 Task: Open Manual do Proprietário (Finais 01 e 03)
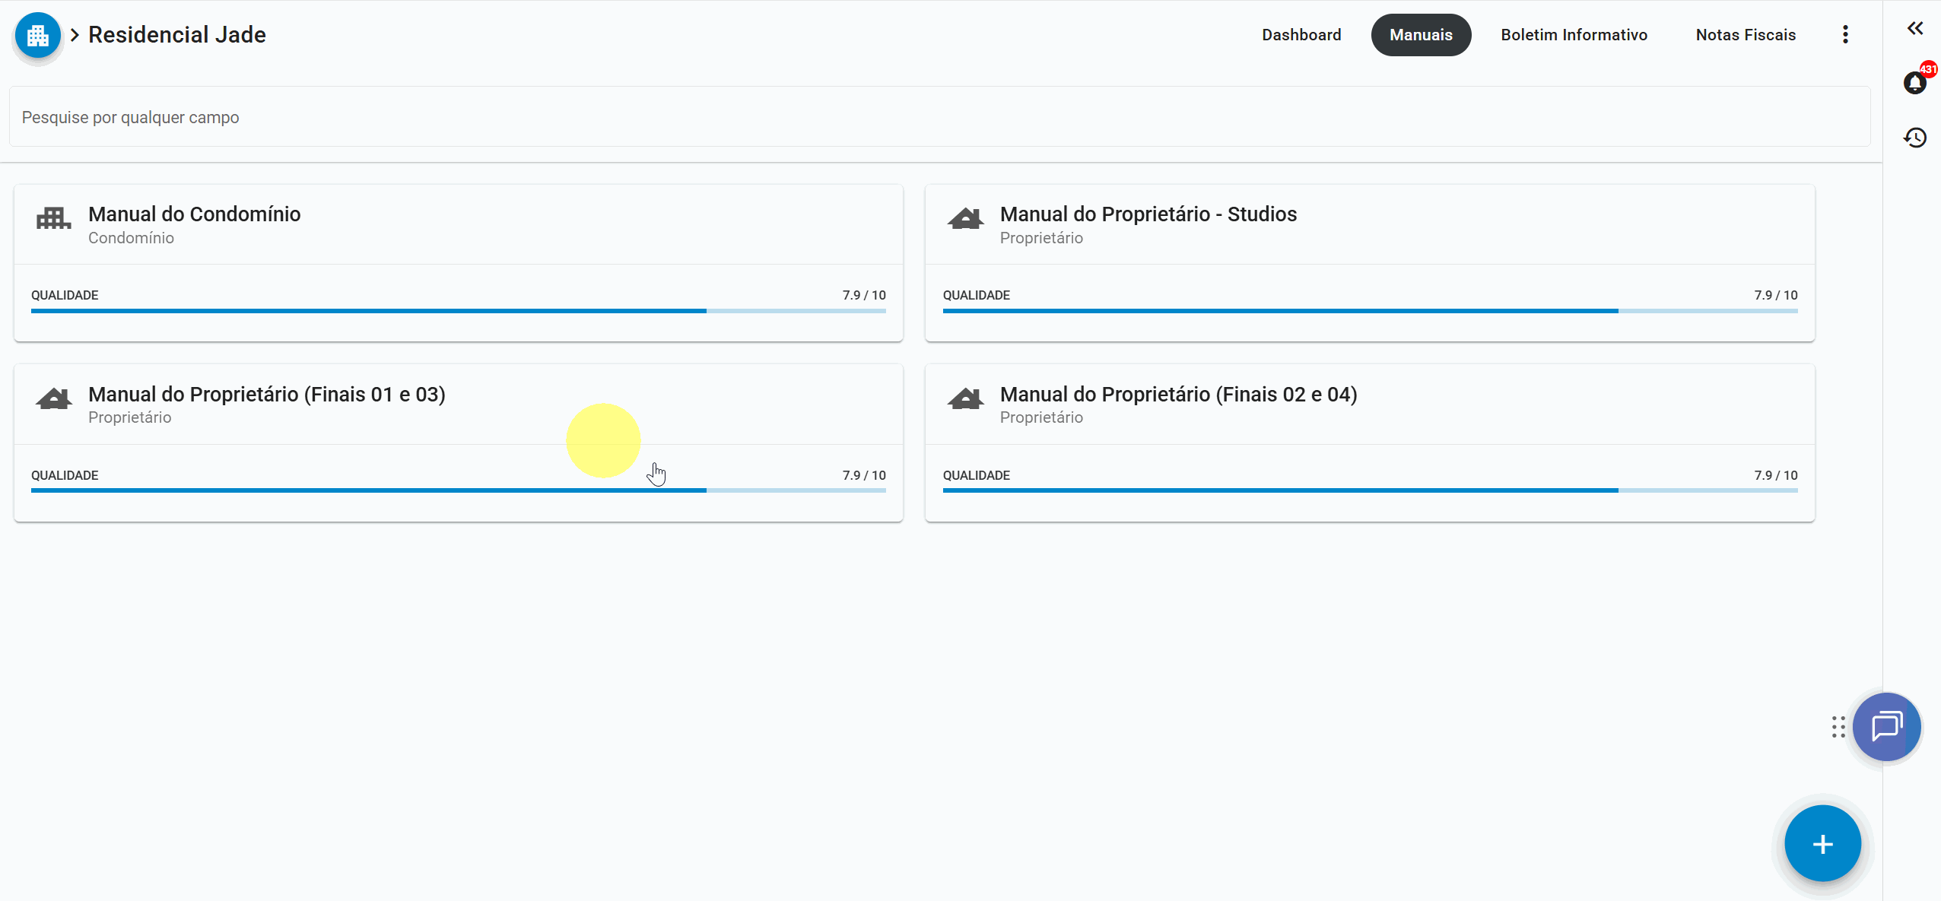click(x=266, y=395)
